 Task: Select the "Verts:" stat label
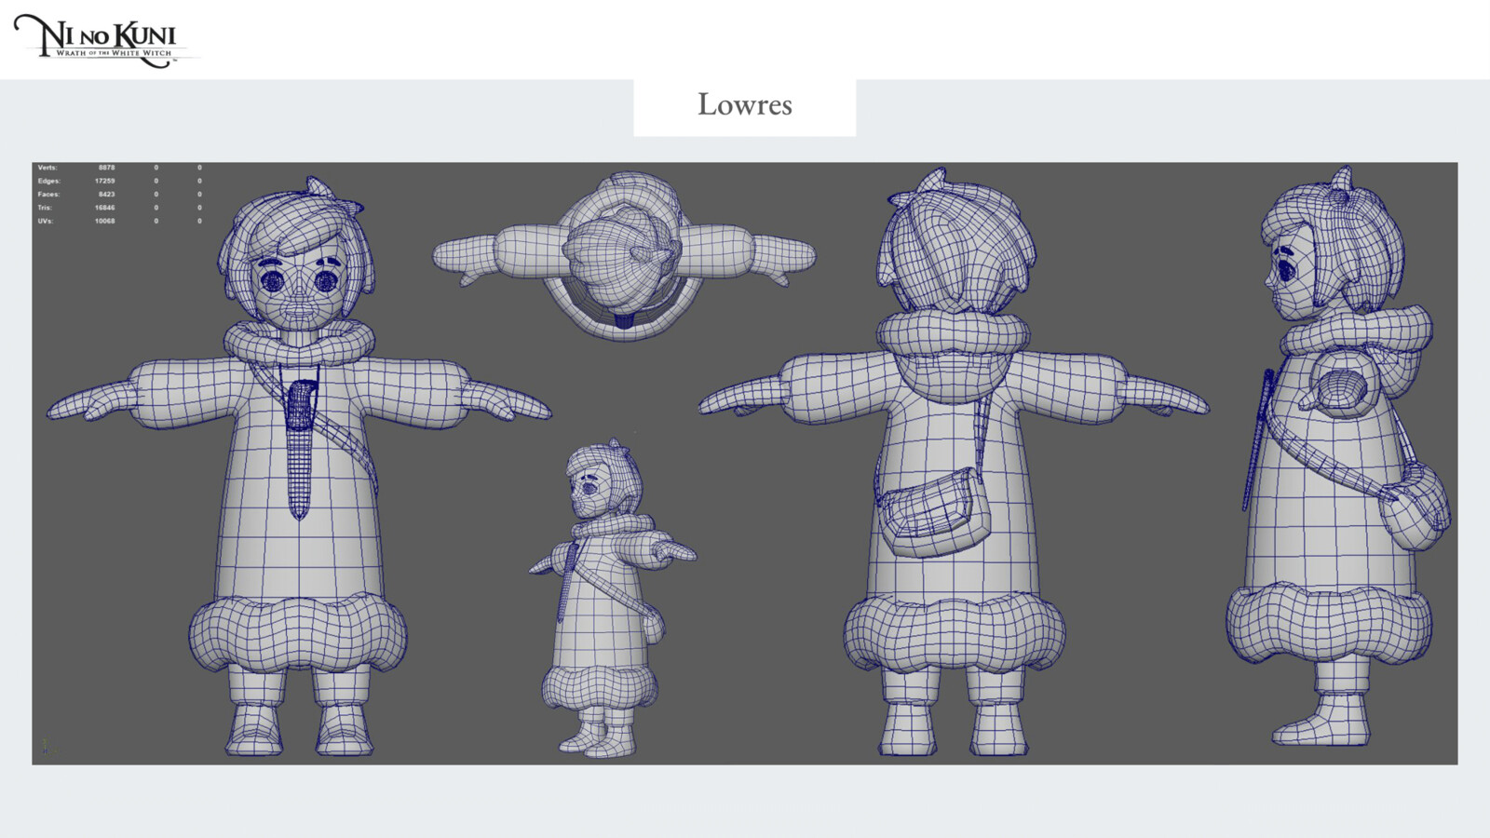47,168
